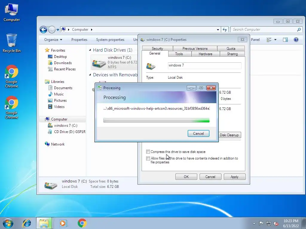Open the Organize menu
306x229 pixels.
click(x=53, y=40)
